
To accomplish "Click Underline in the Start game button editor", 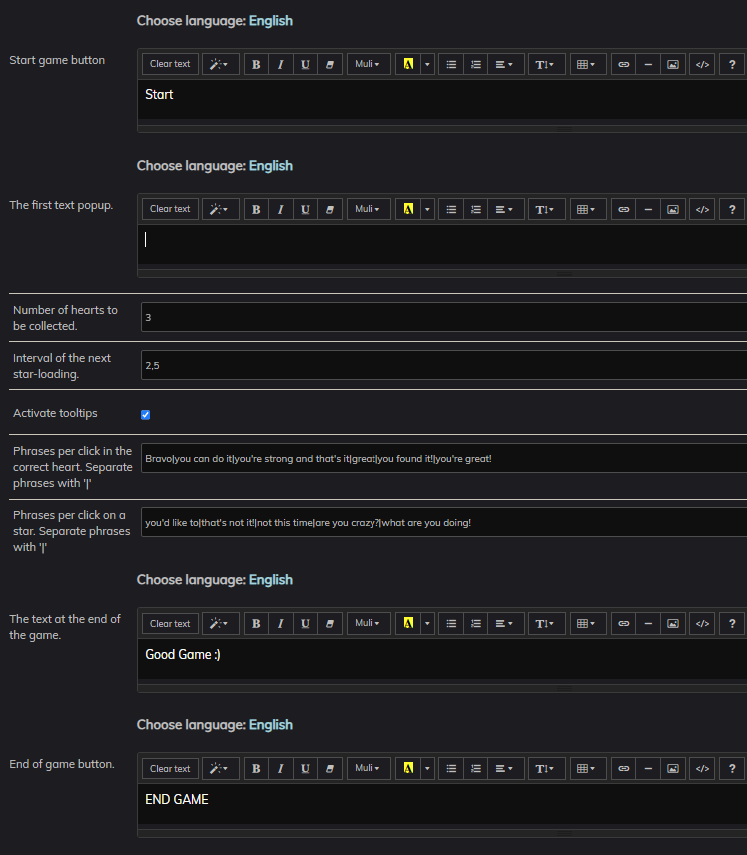I will pyautogui.click(x=305, y=64).
